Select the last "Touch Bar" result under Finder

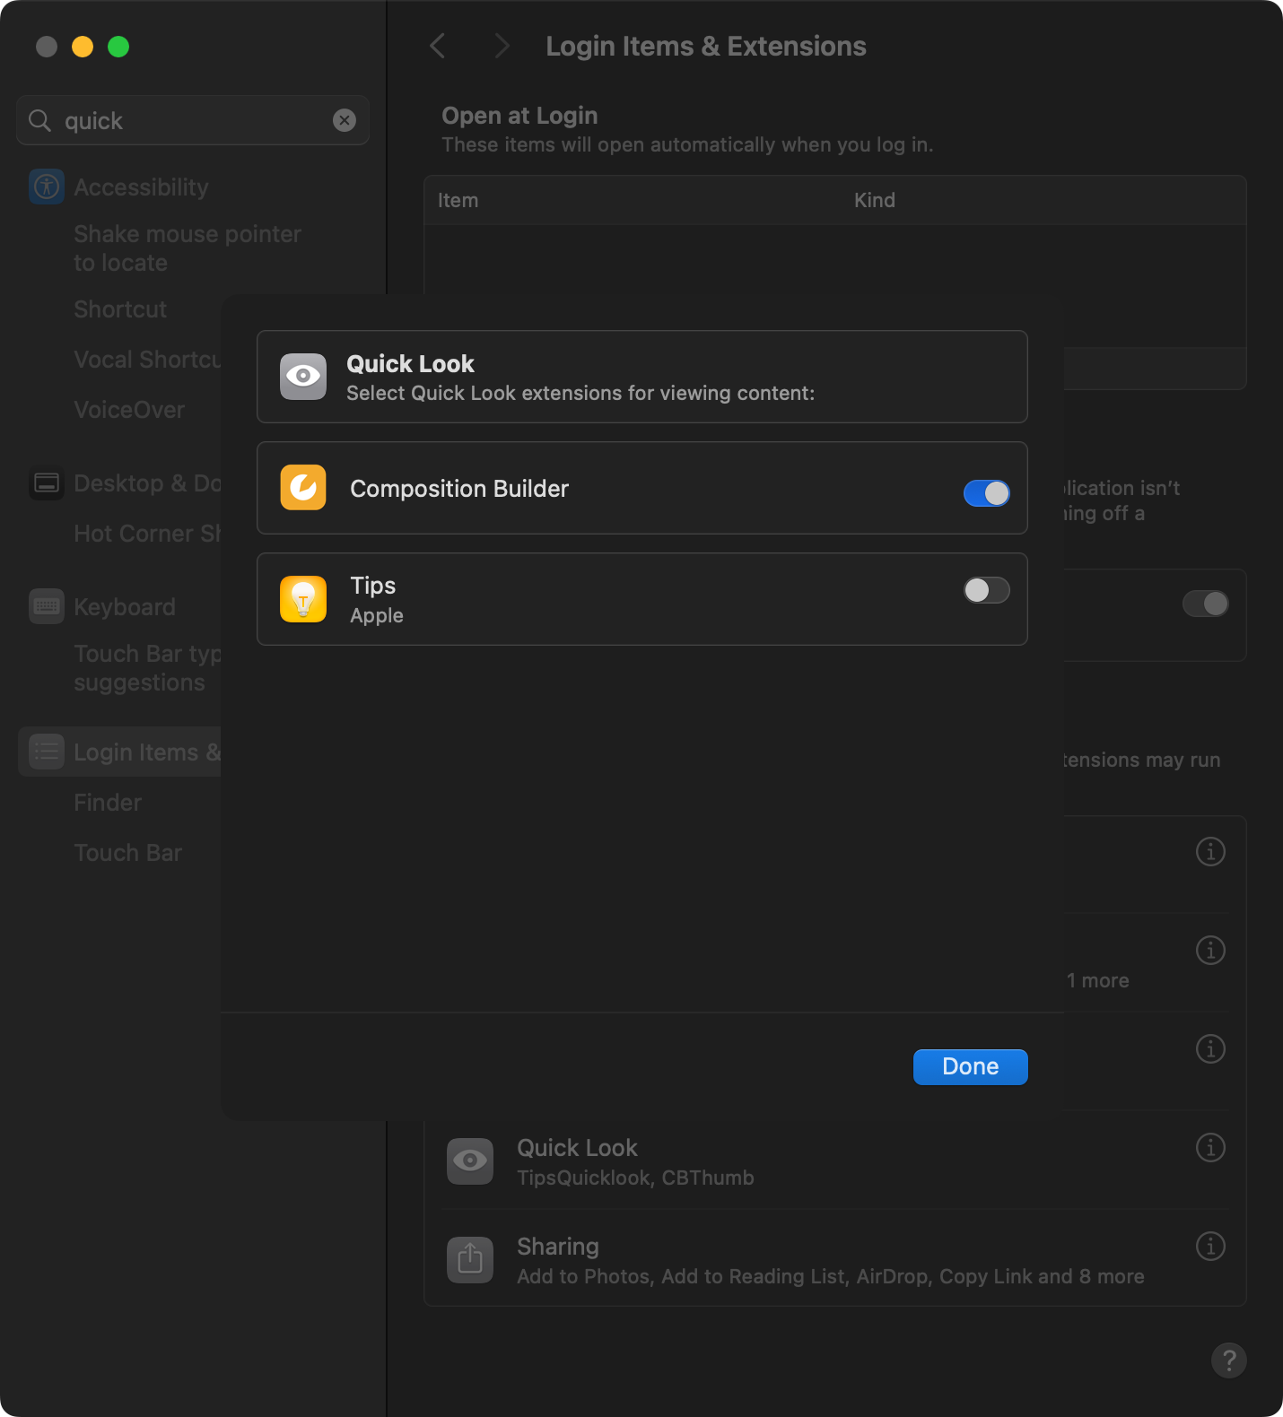pos(127,853)
